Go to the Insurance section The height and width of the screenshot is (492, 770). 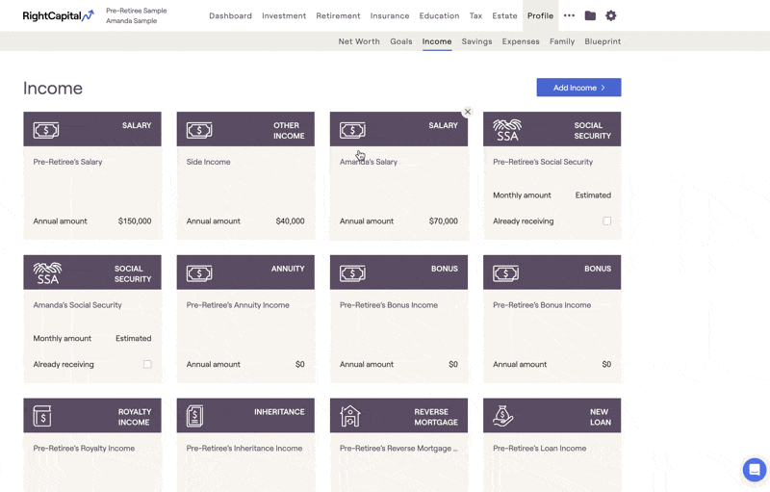tap(390, 15)
